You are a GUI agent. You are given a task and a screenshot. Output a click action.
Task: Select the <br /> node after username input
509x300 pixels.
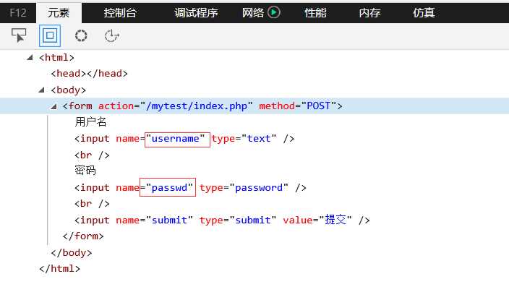[93, 155]
